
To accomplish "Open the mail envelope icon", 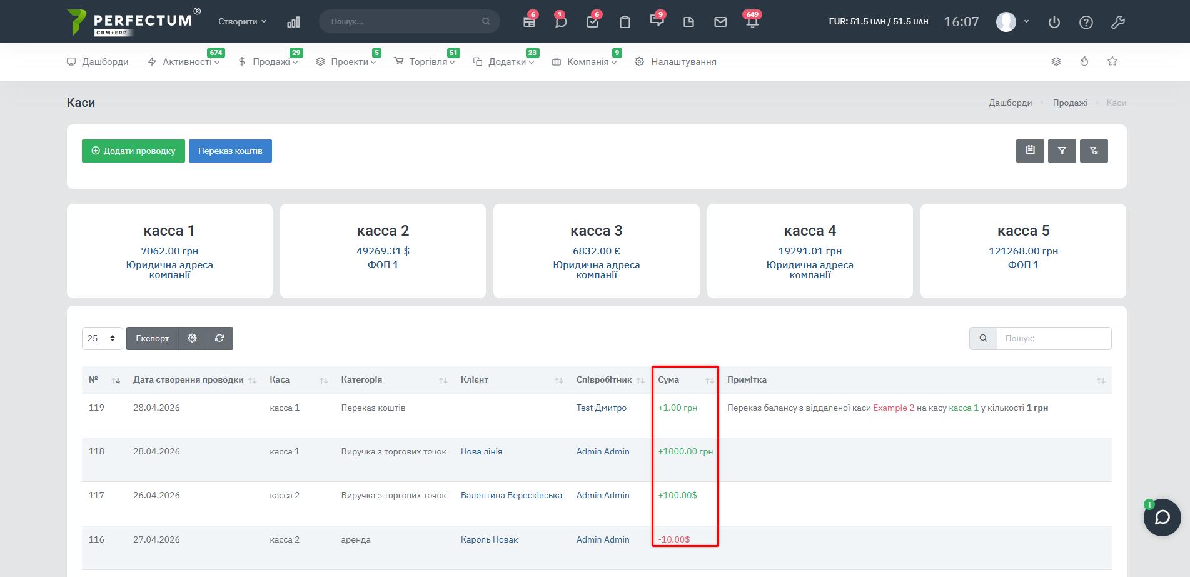I will tap(720, 22).
